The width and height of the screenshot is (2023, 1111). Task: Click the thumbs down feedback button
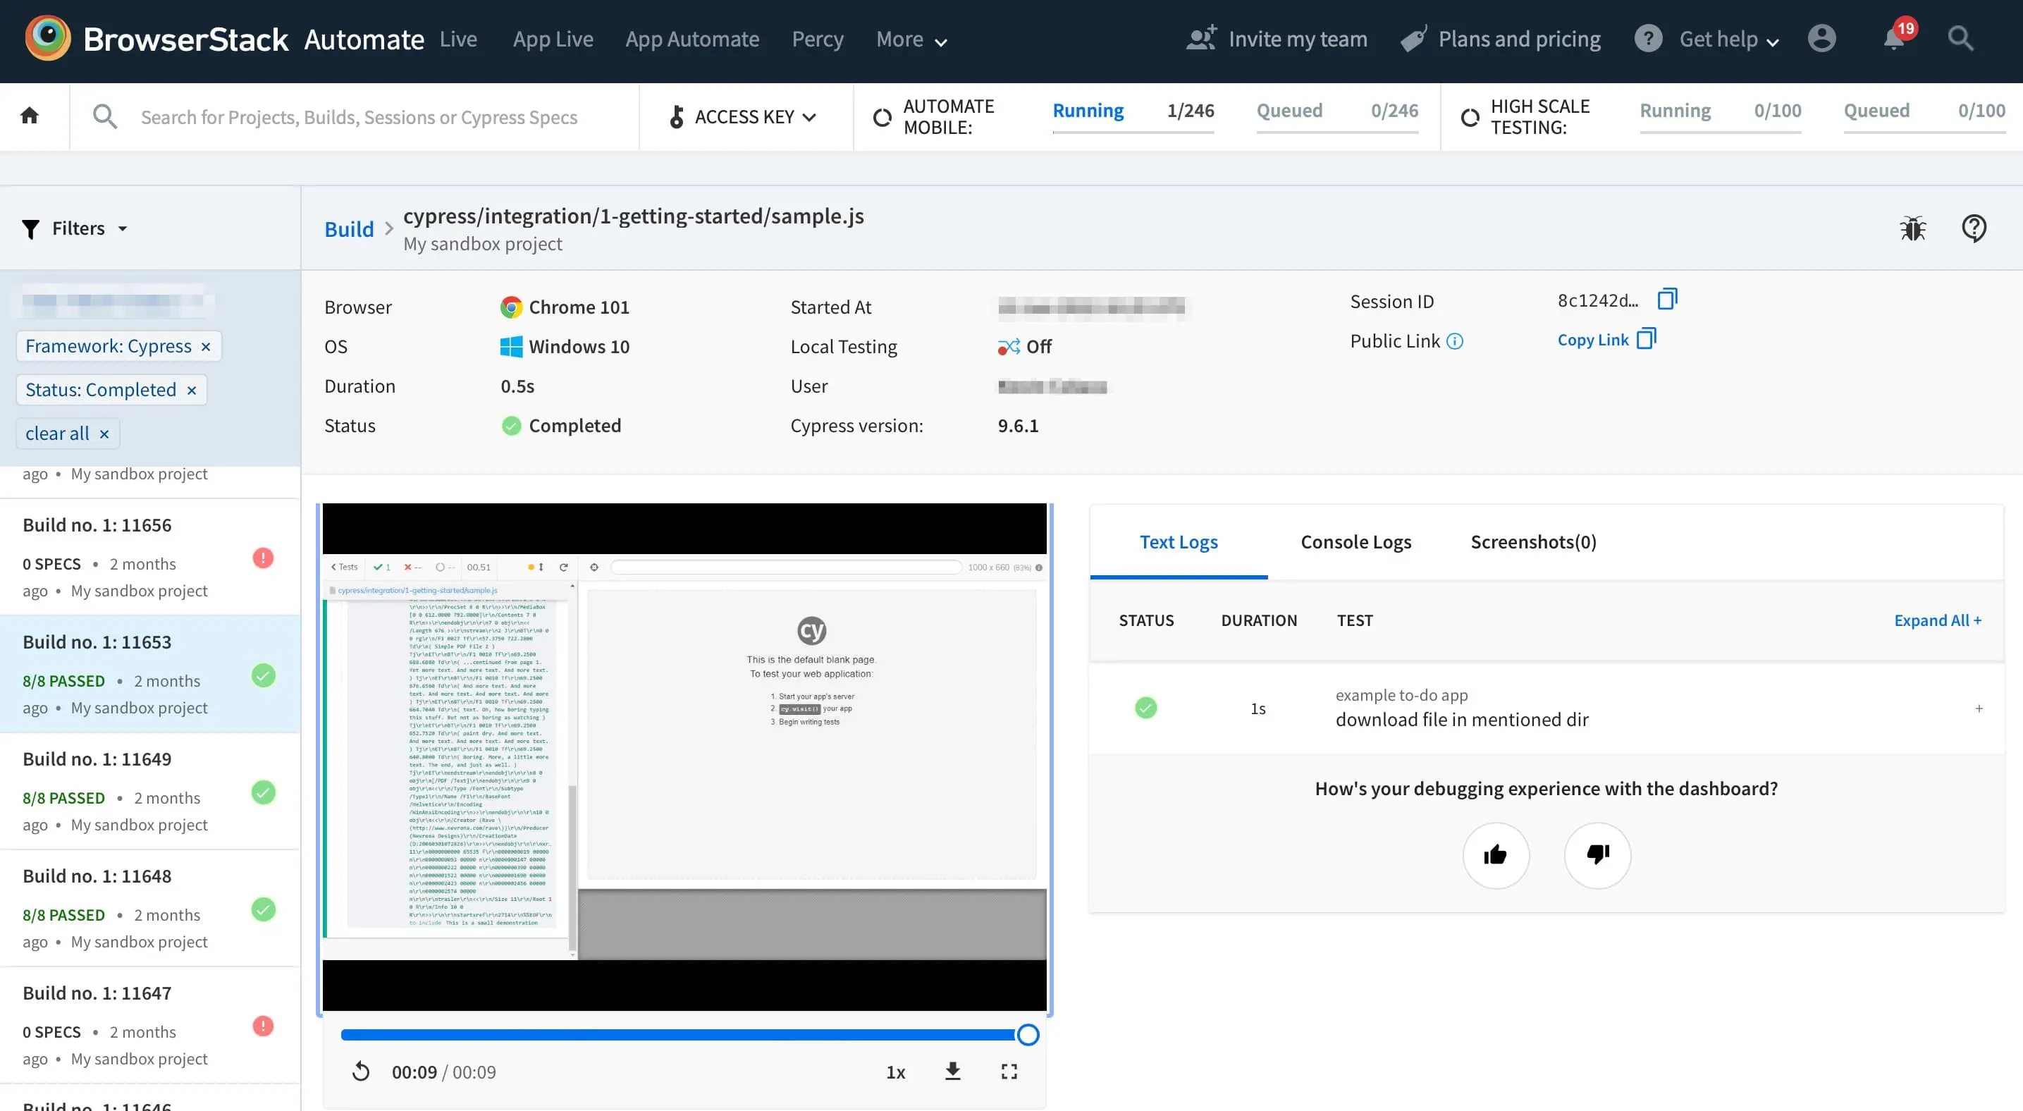point(1597,855)
